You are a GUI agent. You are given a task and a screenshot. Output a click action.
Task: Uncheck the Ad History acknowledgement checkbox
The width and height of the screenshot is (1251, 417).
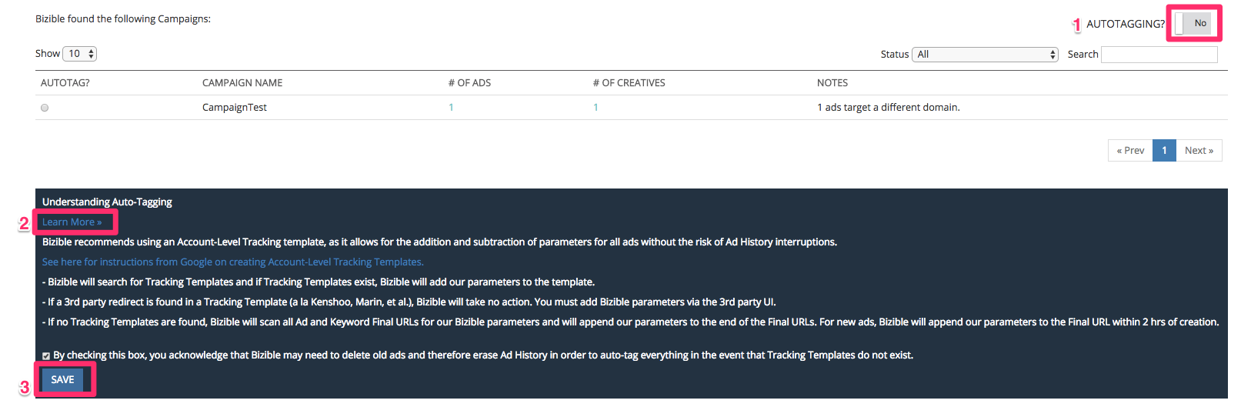46,355
